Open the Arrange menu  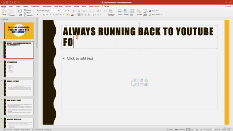click(139, 12)
